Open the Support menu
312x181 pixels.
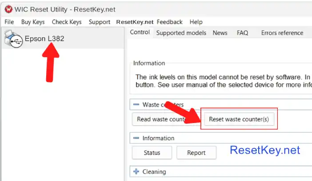coord(99,22)
